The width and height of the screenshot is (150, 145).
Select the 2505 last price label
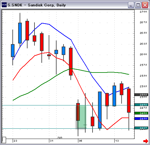(141, 95)
